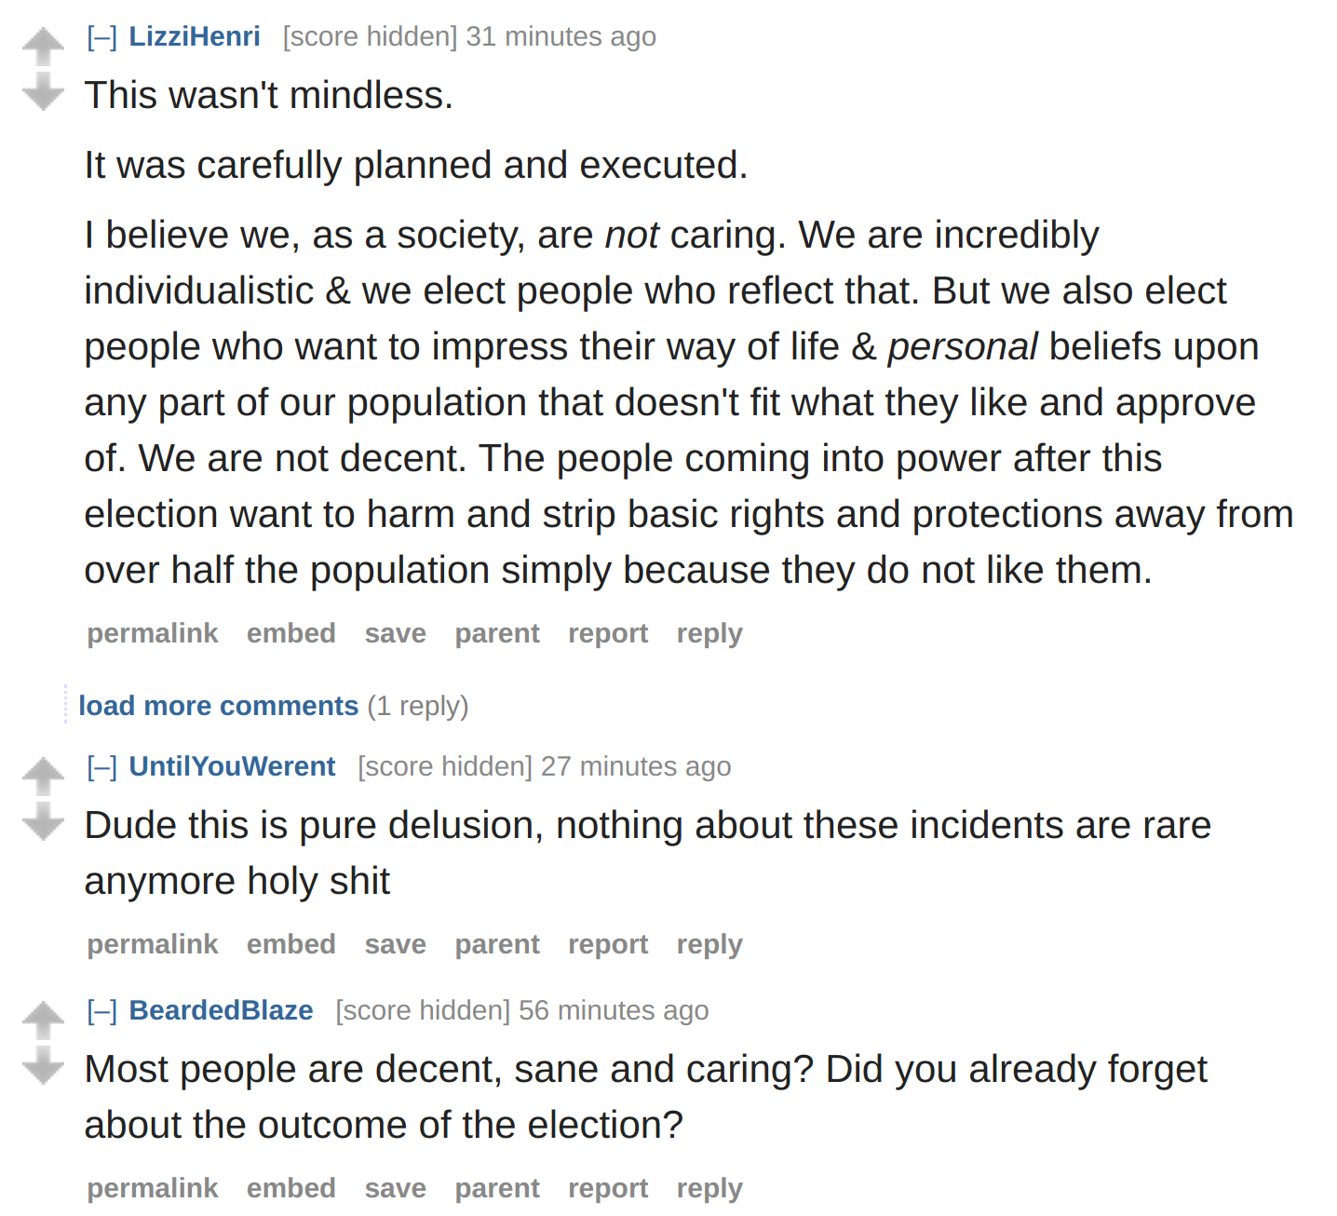Collapse UntilYouWerent's comment with [–] toggle
Image resolution: width=1337 pixels, height=1216 pixels.
click(101, 767)
